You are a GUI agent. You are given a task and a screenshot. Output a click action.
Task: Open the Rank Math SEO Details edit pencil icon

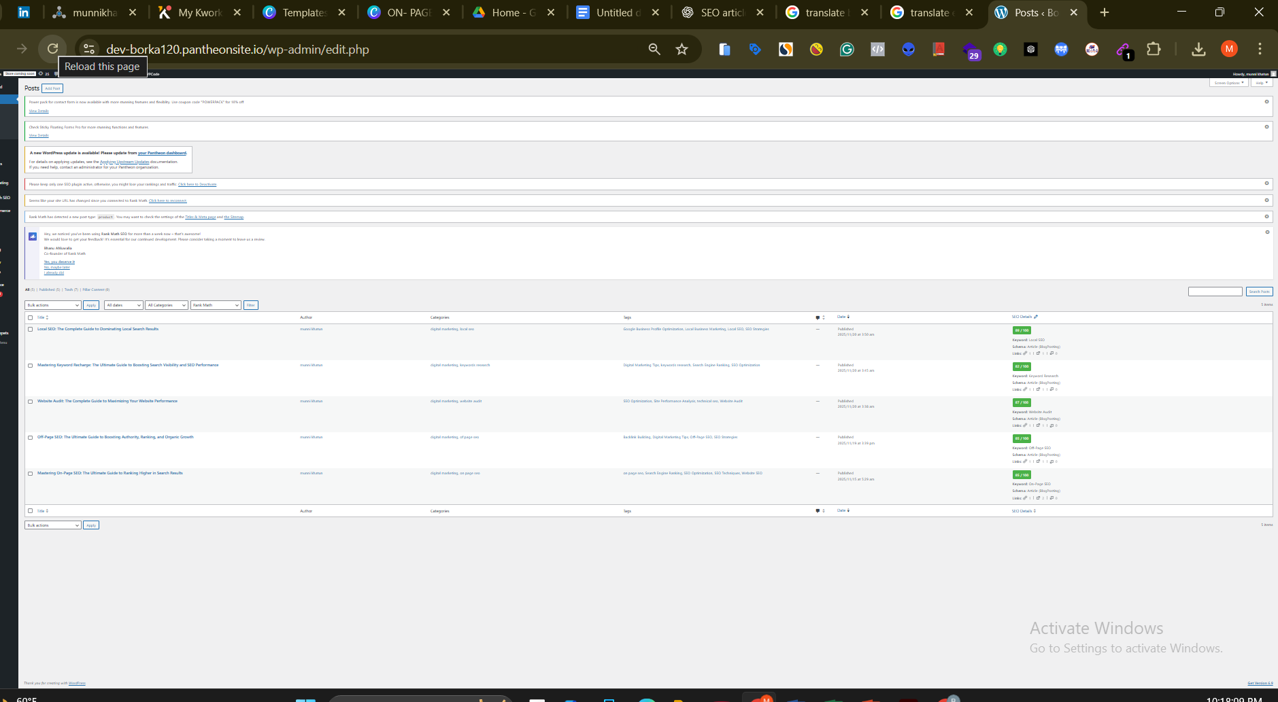[1035, 316]
